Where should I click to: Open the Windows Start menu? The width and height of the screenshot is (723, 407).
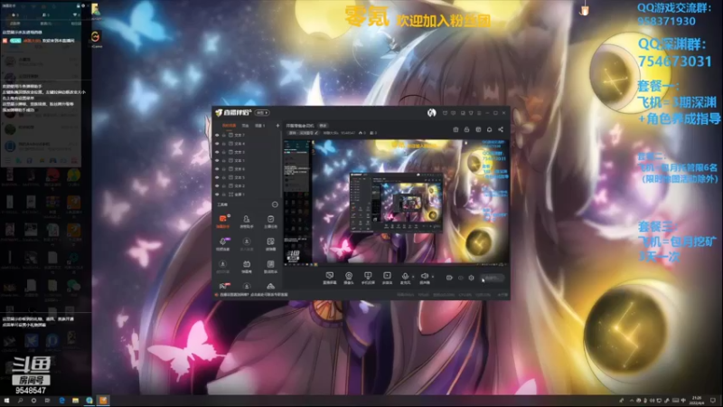coord(6,401)
